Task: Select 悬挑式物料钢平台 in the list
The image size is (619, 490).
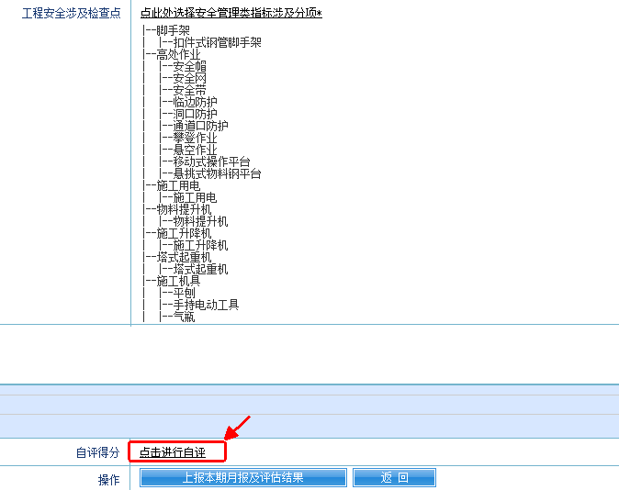Action: click(217, 173)
